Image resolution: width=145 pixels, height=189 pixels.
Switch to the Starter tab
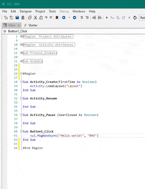tap(31, 25)
